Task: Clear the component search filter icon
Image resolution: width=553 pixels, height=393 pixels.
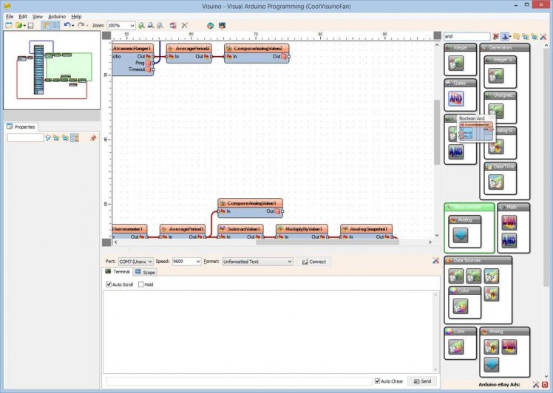Action: [x=496, y=36]
